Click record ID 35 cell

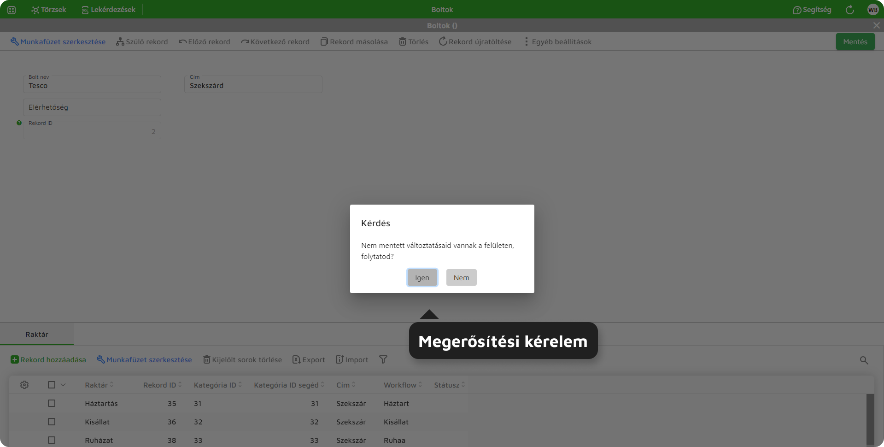click(172, 403)
